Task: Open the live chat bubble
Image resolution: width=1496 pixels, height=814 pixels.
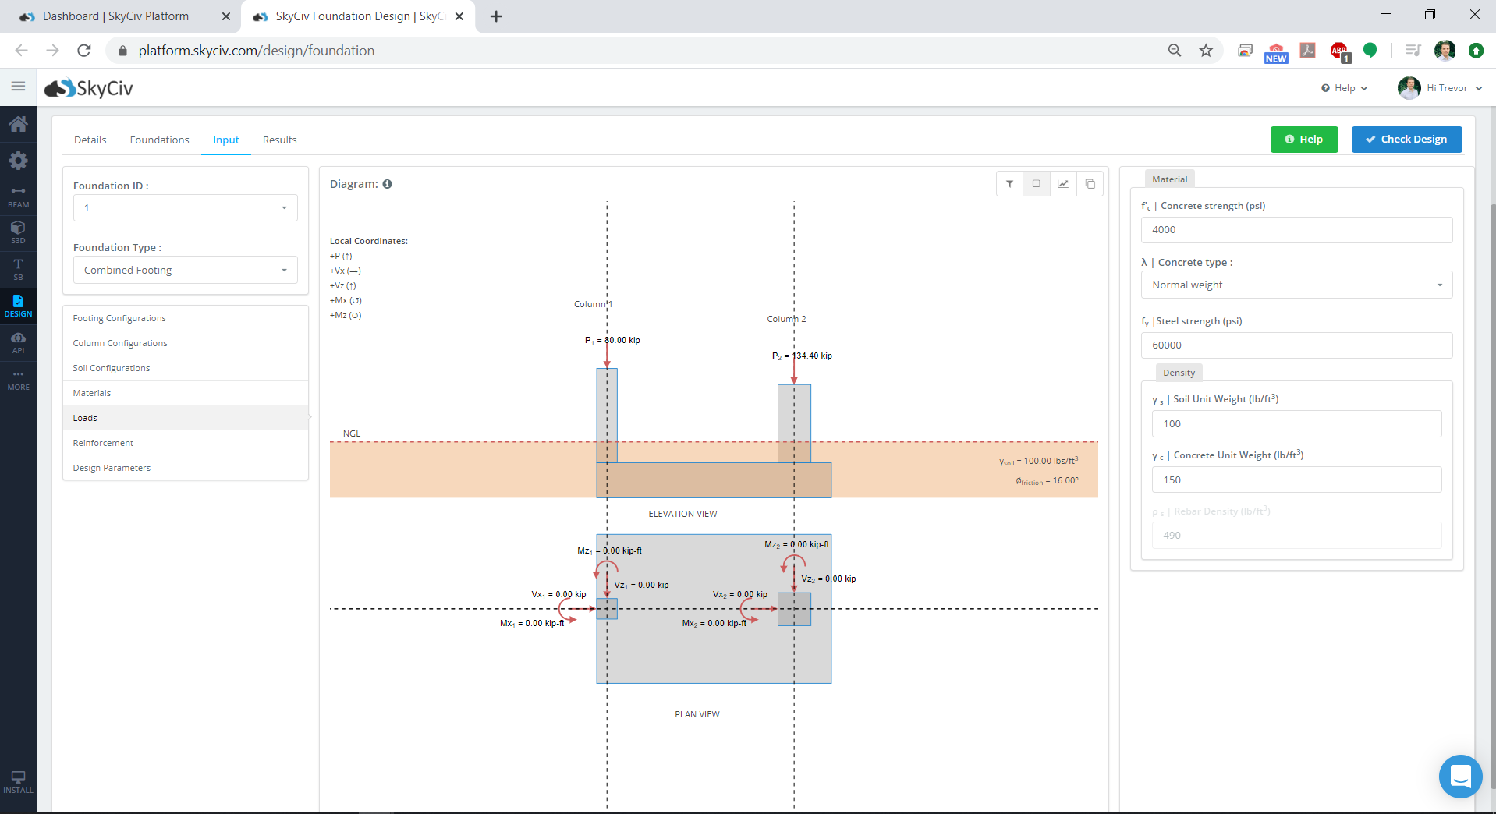Action: [1460, 776]
